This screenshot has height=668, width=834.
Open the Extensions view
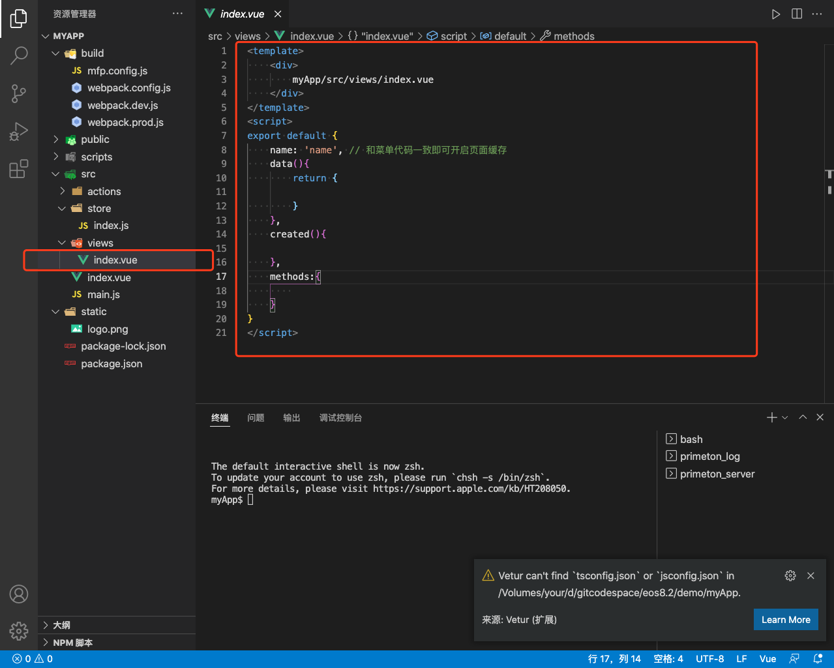pos(19,169)
